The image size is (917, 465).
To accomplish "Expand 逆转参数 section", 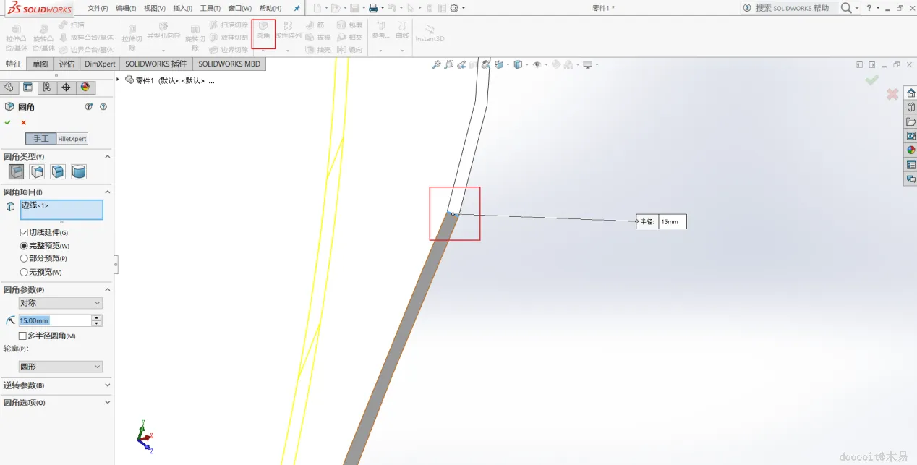I will click(108, 385).
